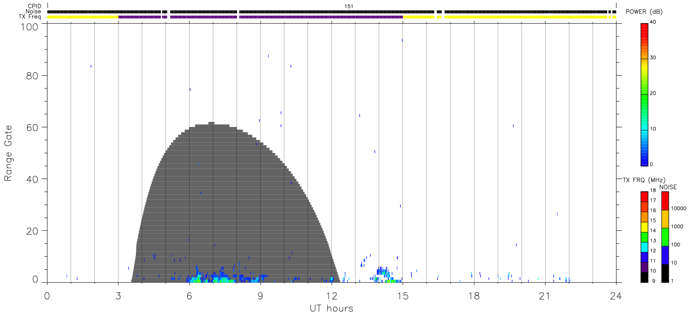This screenshot has height=320, width=693.
Task: Click Range Gate axis tick 80
Action: pyautogui.click(x=32, y=75)
